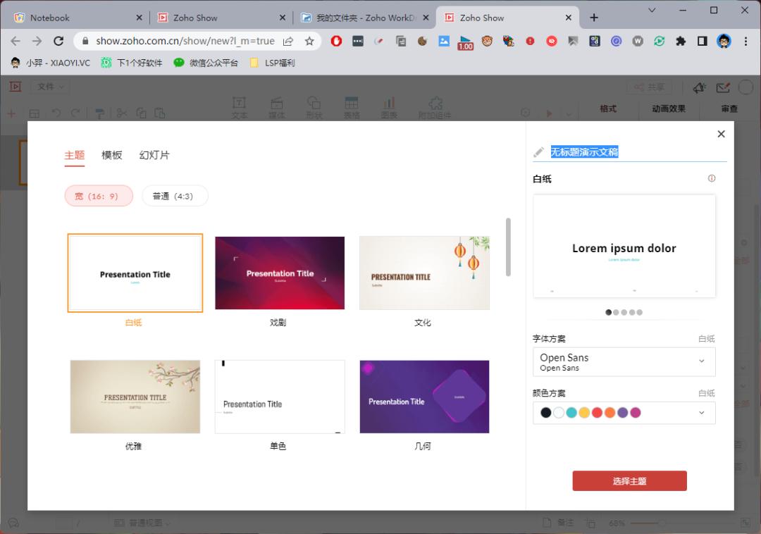Expand the Open Sans font scheme dropdown
This screenshot has height=534, width=761.
tap(701, 361)
